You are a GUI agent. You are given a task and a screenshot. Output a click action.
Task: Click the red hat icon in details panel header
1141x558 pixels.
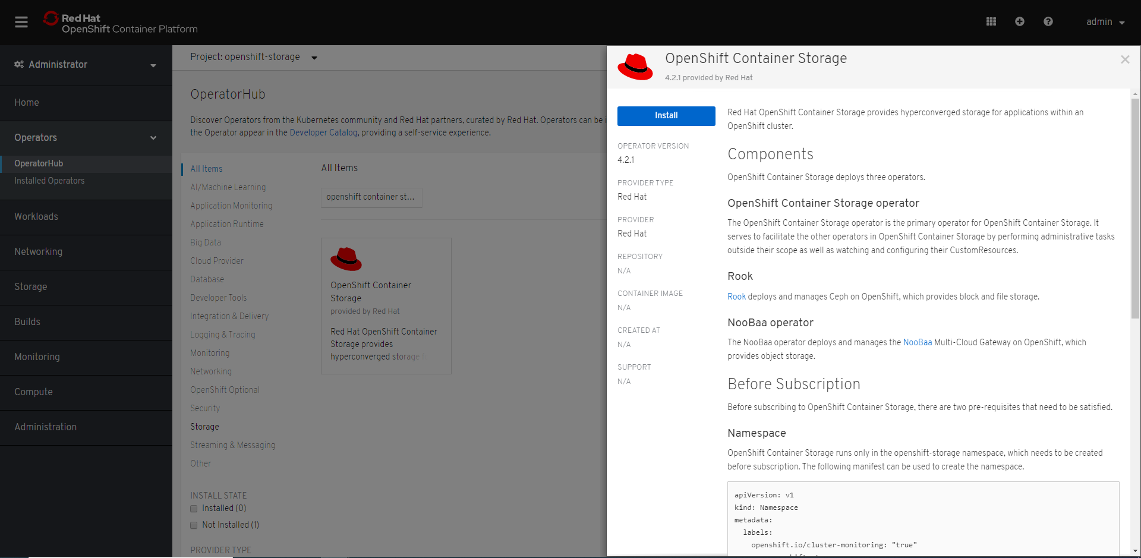635,67
